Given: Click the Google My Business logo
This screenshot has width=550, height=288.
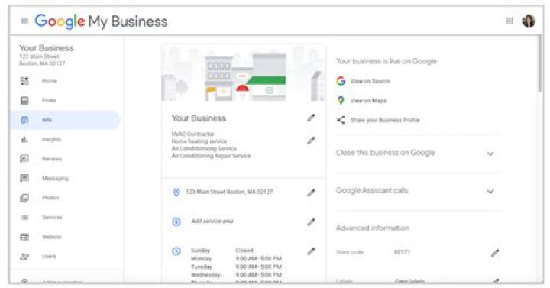Looking at the screenshot, I should (101, 21).
